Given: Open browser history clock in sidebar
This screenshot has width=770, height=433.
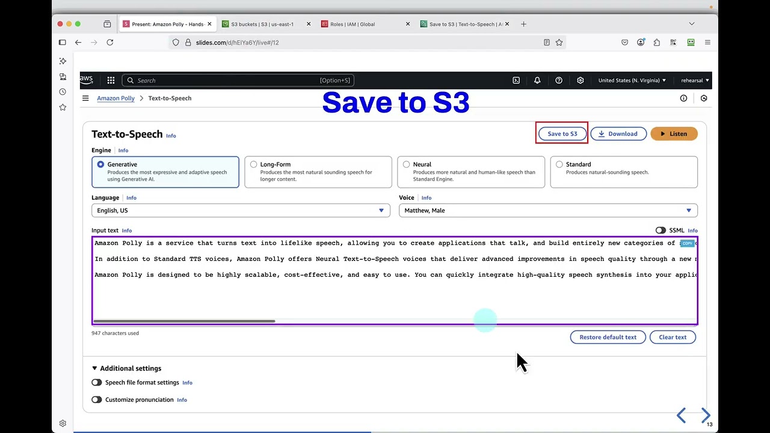Looking at the screenshot, I should [x=63, y=92].
